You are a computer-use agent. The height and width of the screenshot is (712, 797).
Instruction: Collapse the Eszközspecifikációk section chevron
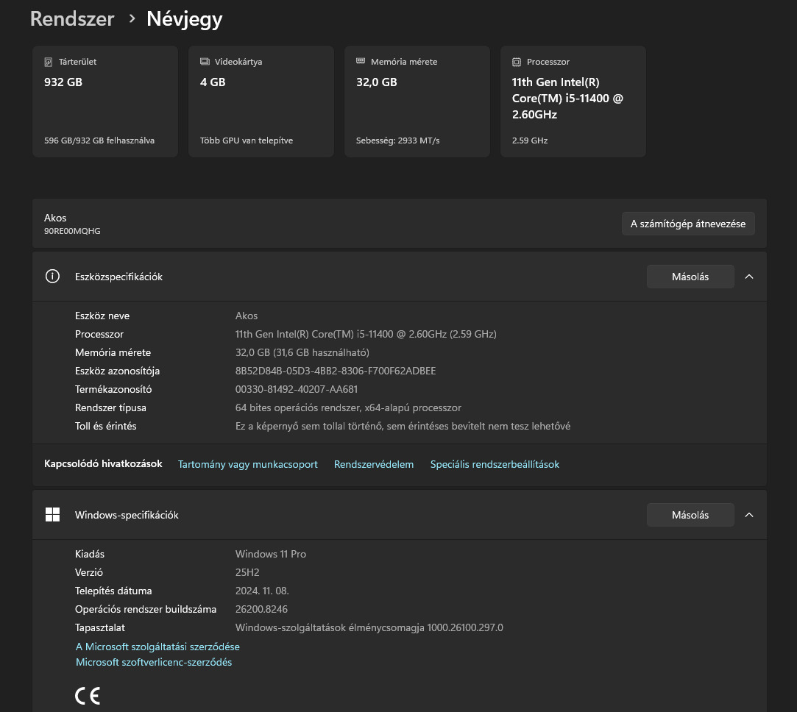pyautogui.click(x=749, y=277)
